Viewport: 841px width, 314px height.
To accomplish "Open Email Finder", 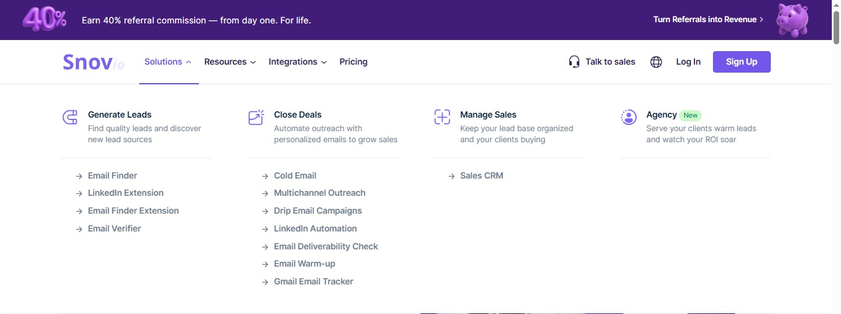I will coord(113,175).
